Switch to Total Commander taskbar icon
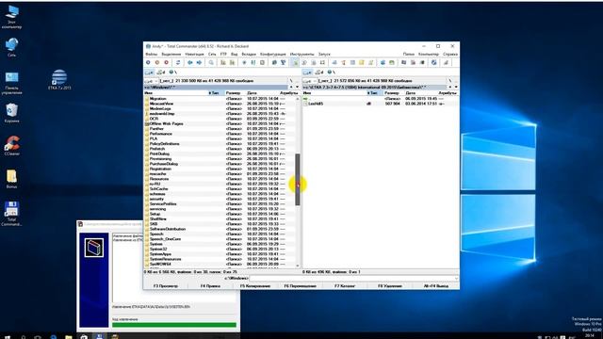 pyautogui.click(x=99, y=337)
